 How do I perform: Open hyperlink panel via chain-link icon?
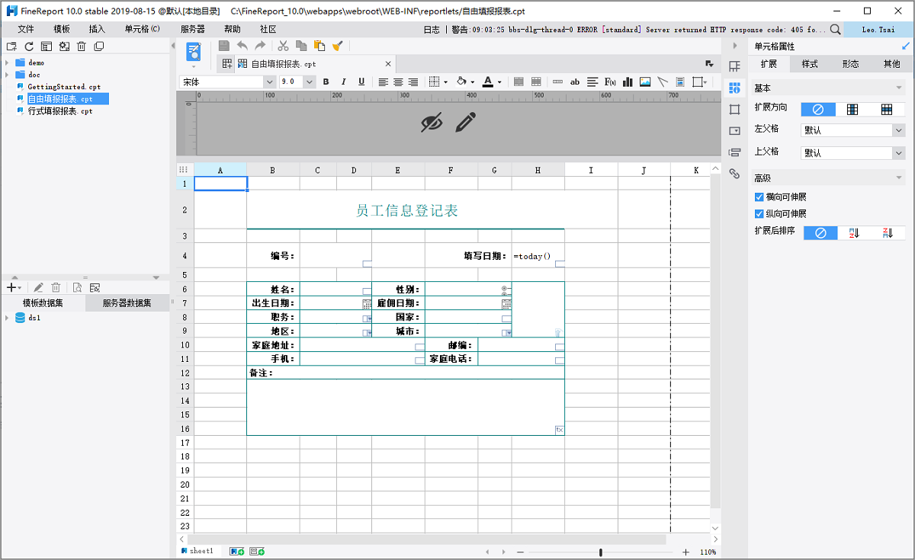click(734, 174)
